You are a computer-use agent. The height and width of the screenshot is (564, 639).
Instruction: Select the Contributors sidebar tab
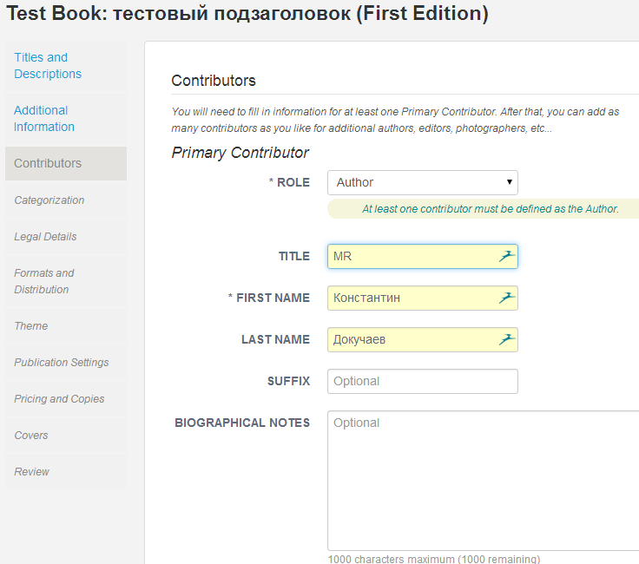coord(66,163)
